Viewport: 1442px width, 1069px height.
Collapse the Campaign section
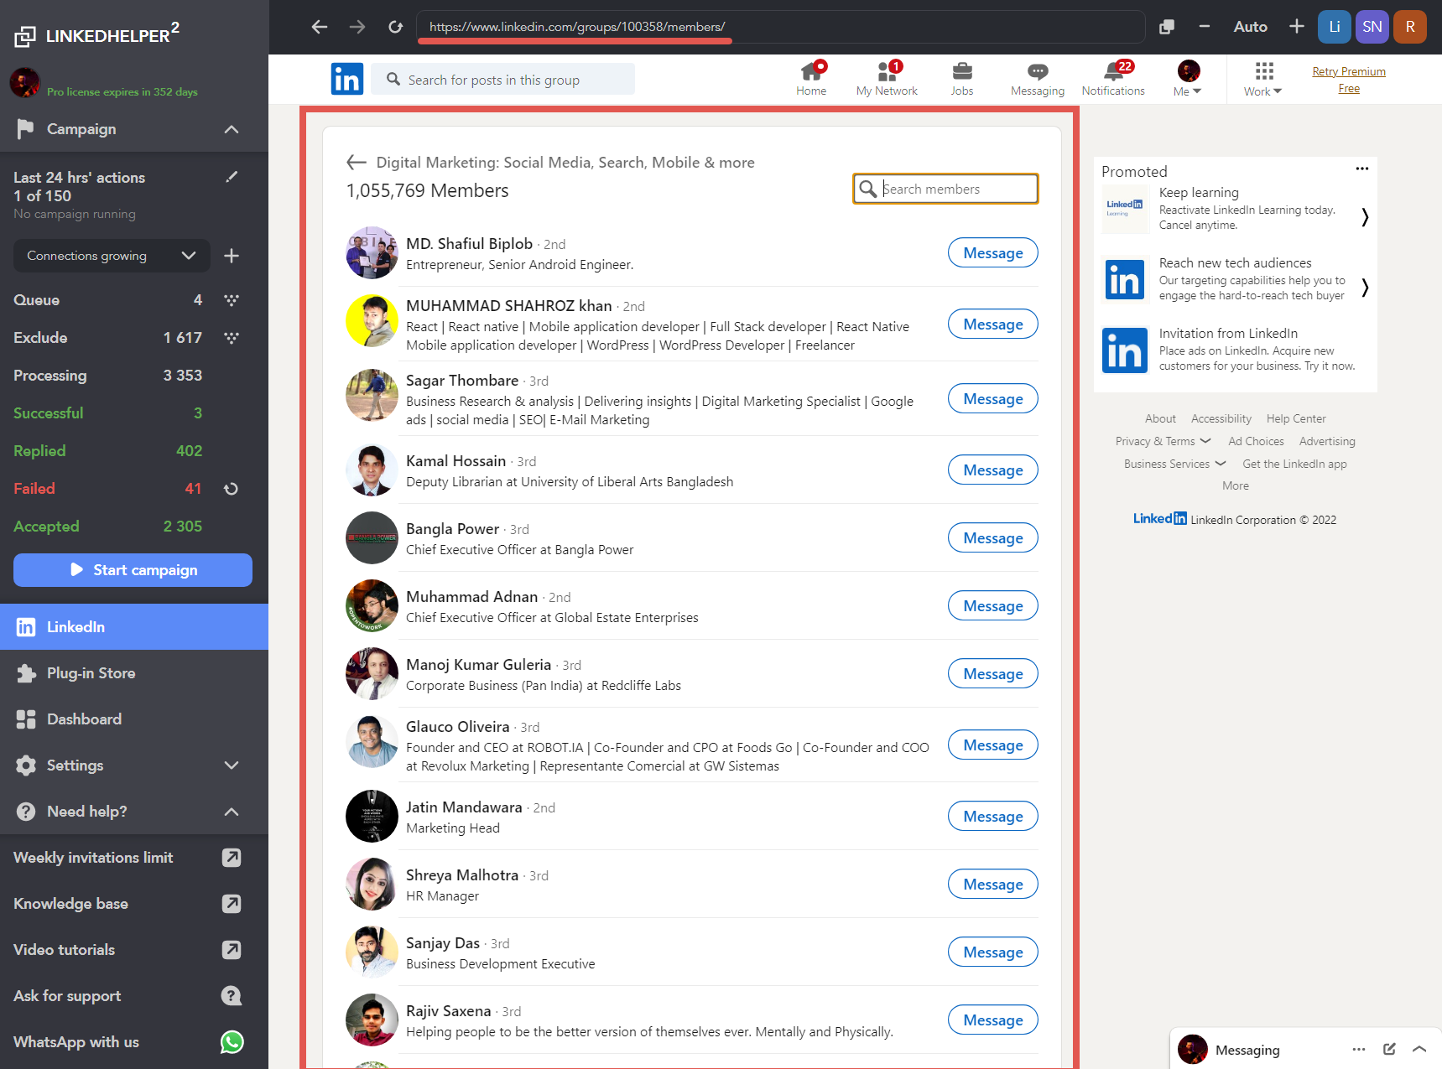click(232, 129)
